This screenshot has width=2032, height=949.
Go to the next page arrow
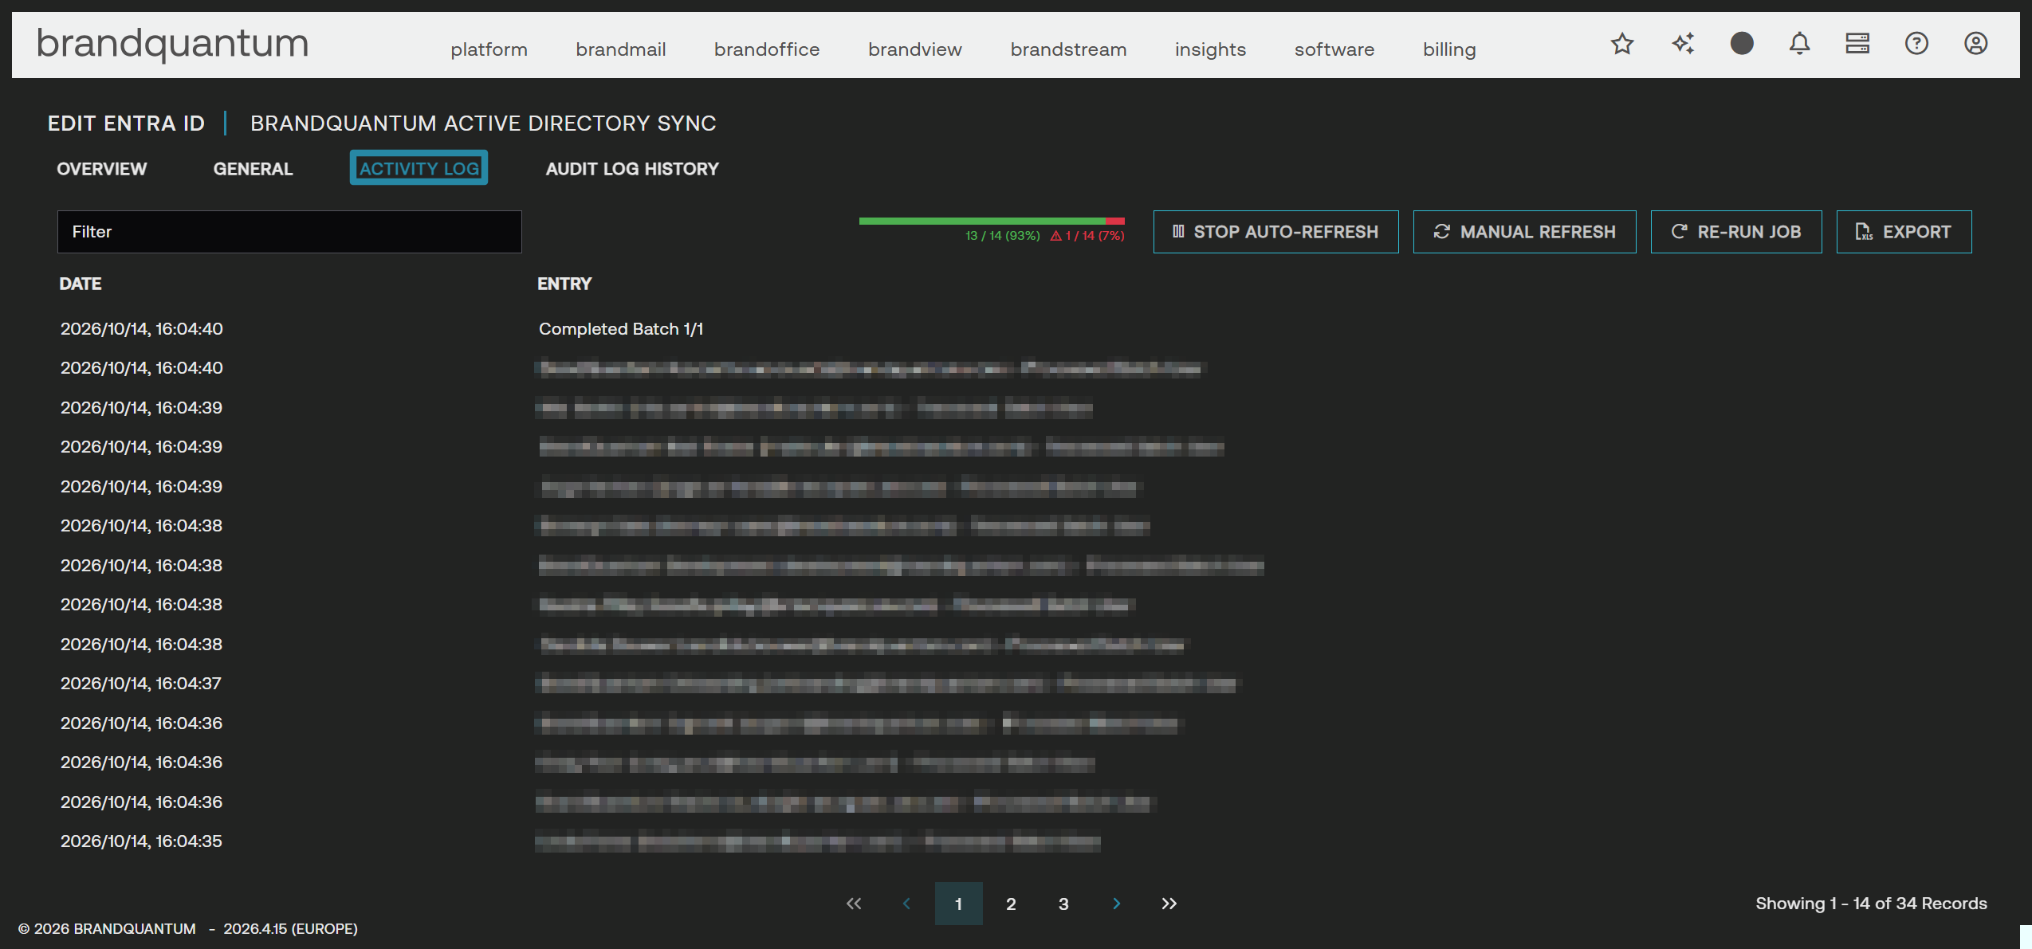[1116, 904]
